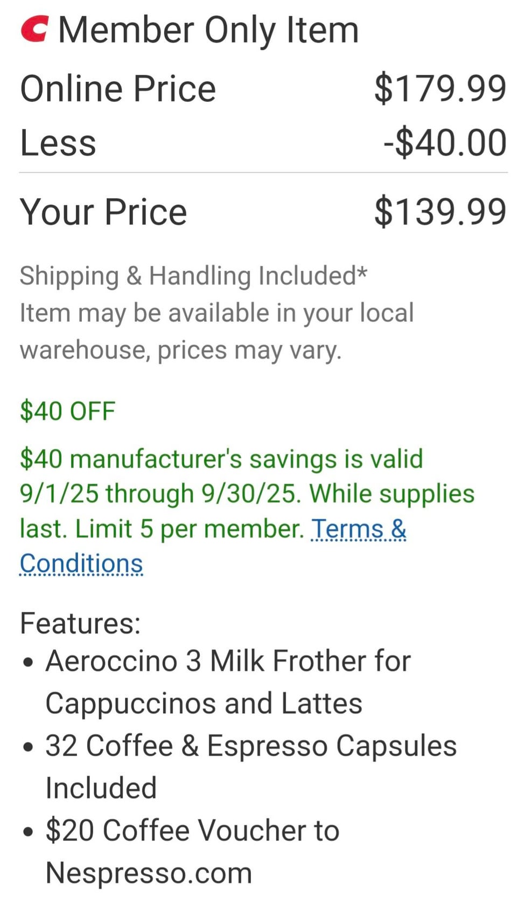This screenshot has width=517, height=897.
Task: Select the Aeroccino 3 Milk Frother feature
Action: point(228,661)
